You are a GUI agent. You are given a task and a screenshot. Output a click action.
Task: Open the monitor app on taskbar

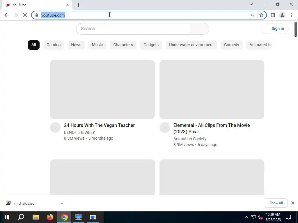click(x=79, y=217)
